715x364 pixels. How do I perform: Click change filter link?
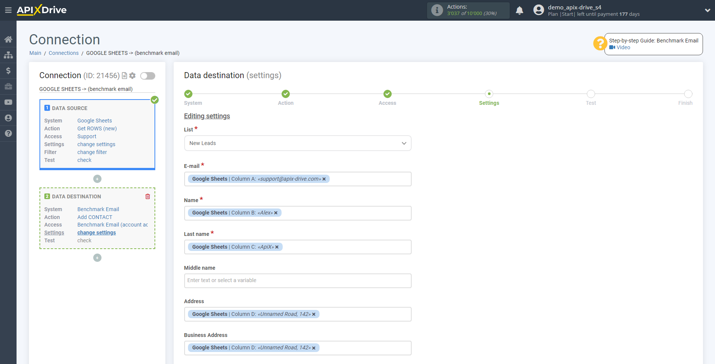(92, 152)
